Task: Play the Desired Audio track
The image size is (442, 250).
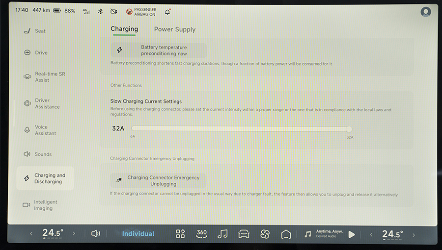Action: pyautogui.click(x=352, y=234)
